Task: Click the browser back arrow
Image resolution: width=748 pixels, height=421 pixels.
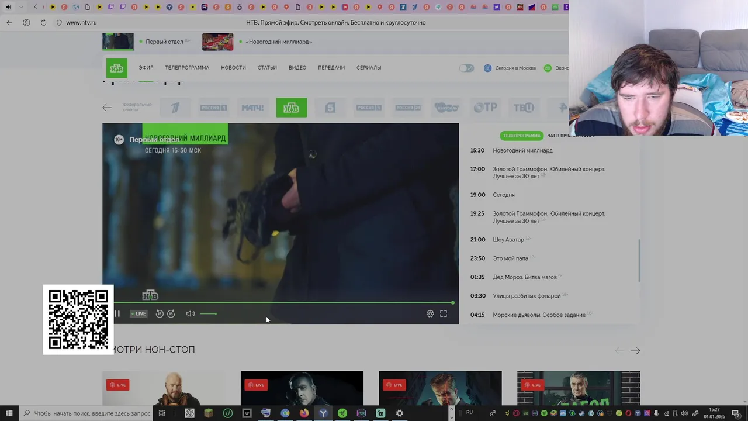Action: 9,22
